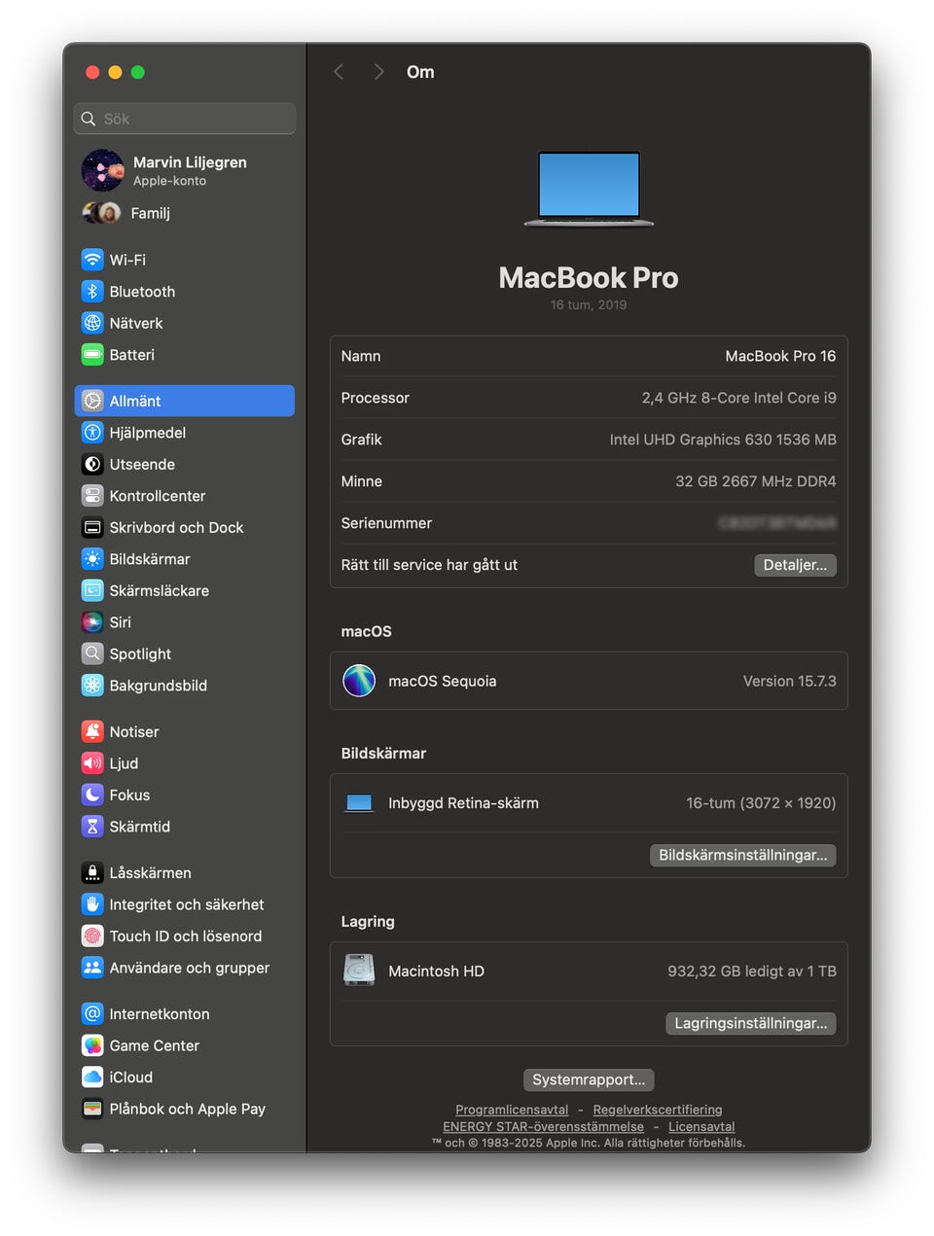Open the Ljud speaker icon

coord(92,763)
